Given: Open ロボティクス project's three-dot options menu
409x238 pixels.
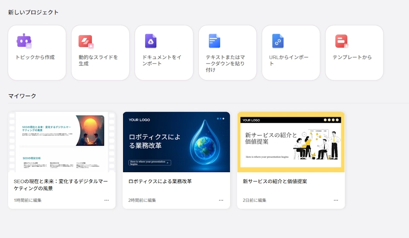Looking at the screenshot, I should 221,200.
